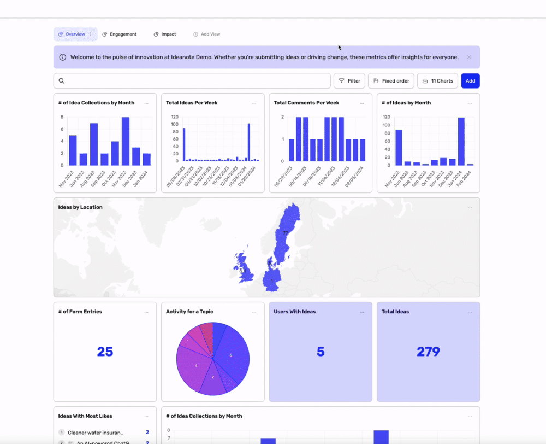Screen dimensions: 546x444
Task: Click the Users With Ideas value 5
Action: click(321, 352)
